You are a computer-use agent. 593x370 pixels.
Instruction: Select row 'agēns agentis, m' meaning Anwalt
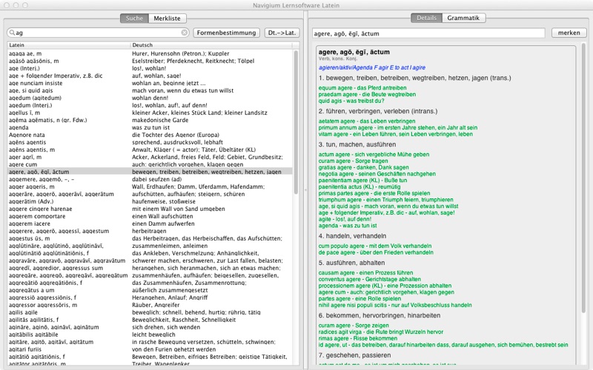pos(150,149)
